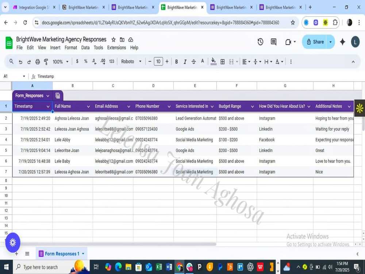Decrease decimal places
This screenshot has width=365, height=274.
[x=94, y=61]
